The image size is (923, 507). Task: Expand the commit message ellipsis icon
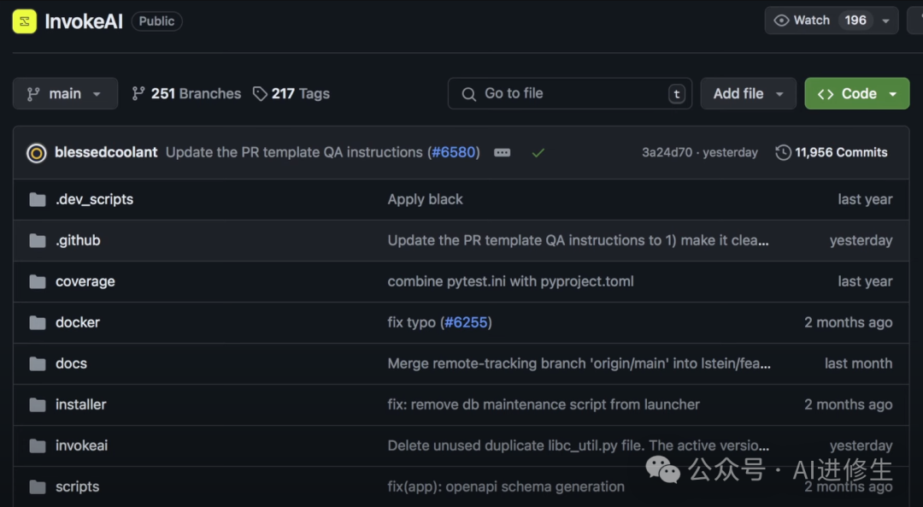(x=503, y=153)
